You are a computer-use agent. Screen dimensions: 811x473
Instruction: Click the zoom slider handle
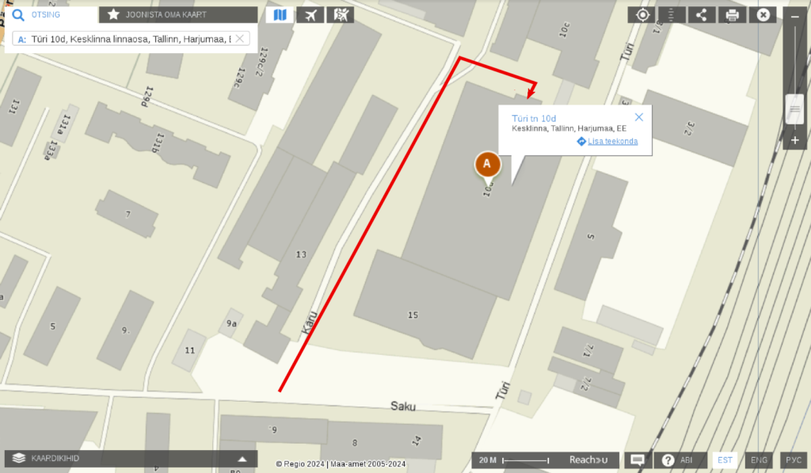tap(795, 109)
